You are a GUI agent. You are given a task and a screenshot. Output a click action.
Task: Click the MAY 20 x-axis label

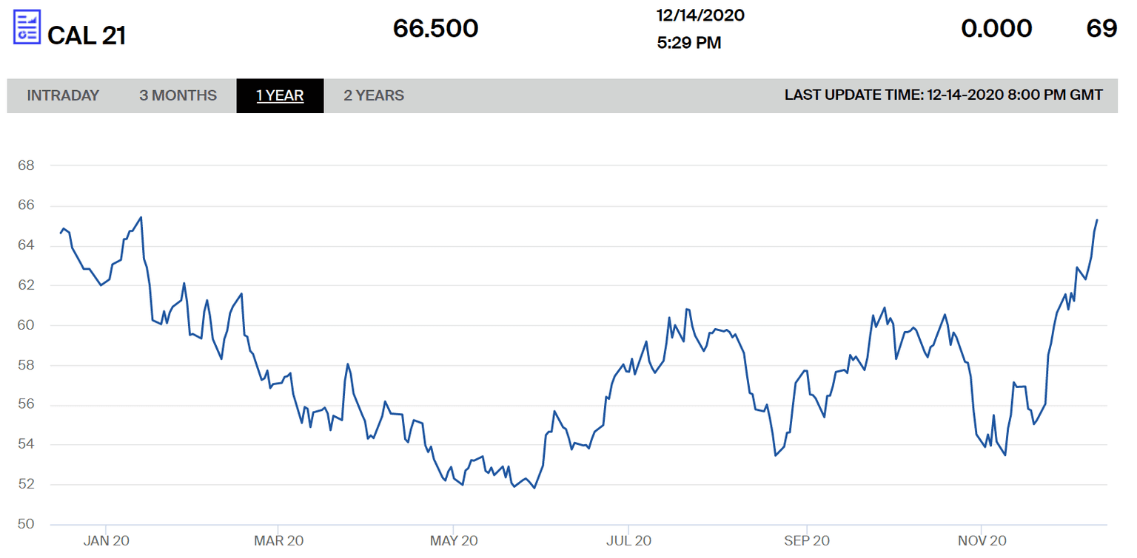454,540
